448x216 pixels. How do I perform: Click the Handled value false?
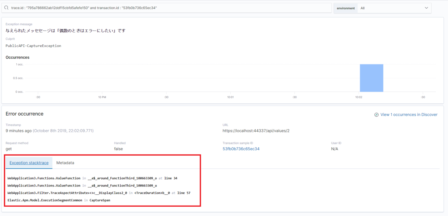pos(118,149)
